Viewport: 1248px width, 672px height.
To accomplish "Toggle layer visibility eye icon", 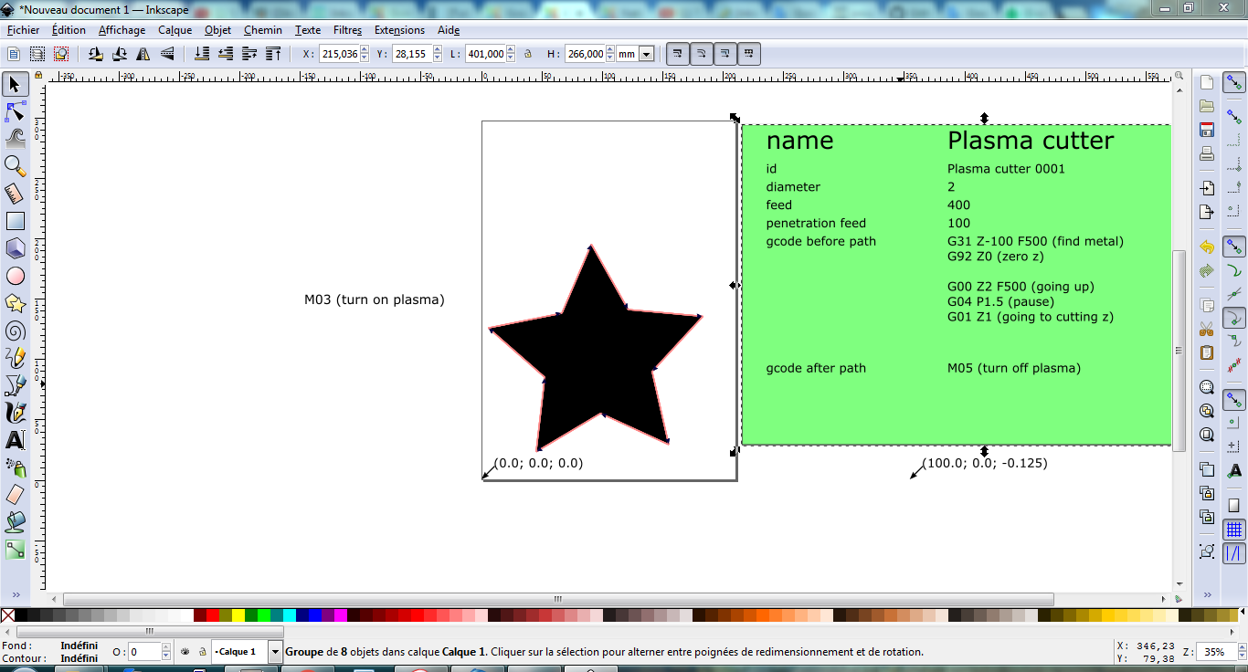I will tap(185, 652).
